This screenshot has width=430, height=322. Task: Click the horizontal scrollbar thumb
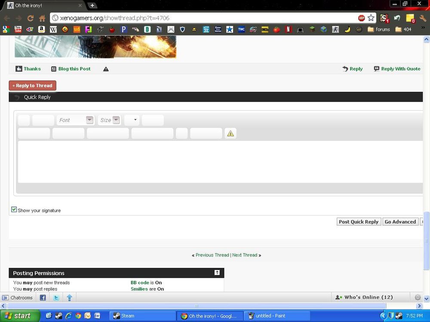click(197, 306)
